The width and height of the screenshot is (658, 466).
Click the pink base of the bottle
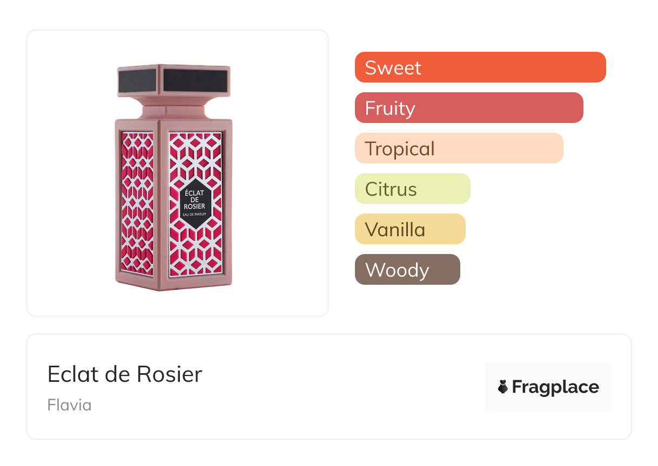174,284
